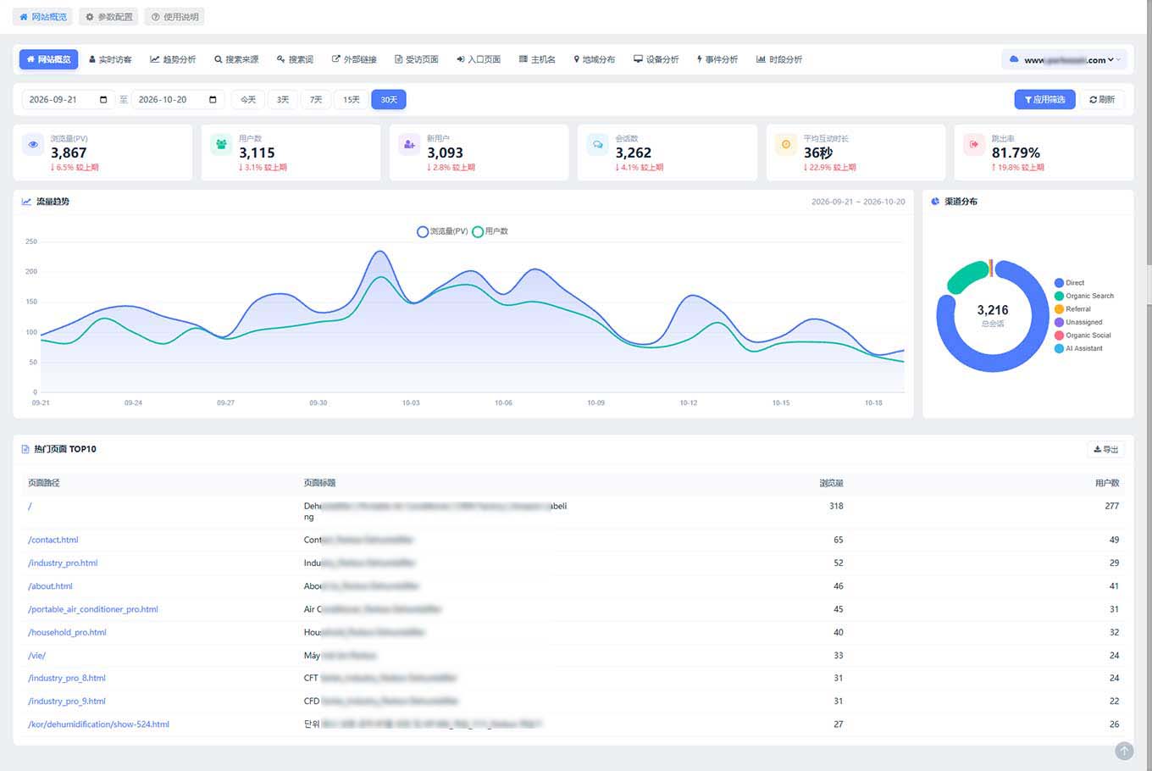Open the 设备分析 tab
Image resolution: width=1152 pixels, height=771 pixels.
pos(656,59)
